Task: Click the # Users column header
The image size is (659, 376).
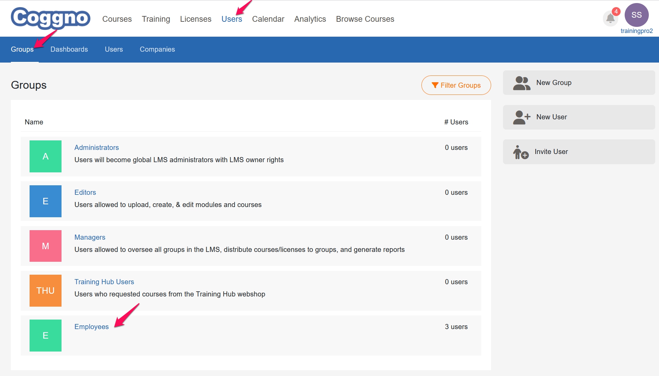Action: (x=456, y=122)
